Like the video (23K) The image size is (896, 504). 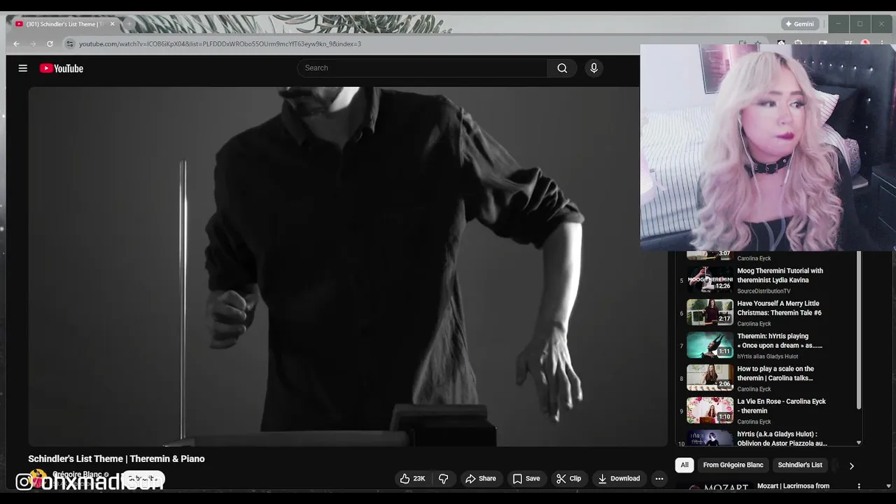(412, 479)
